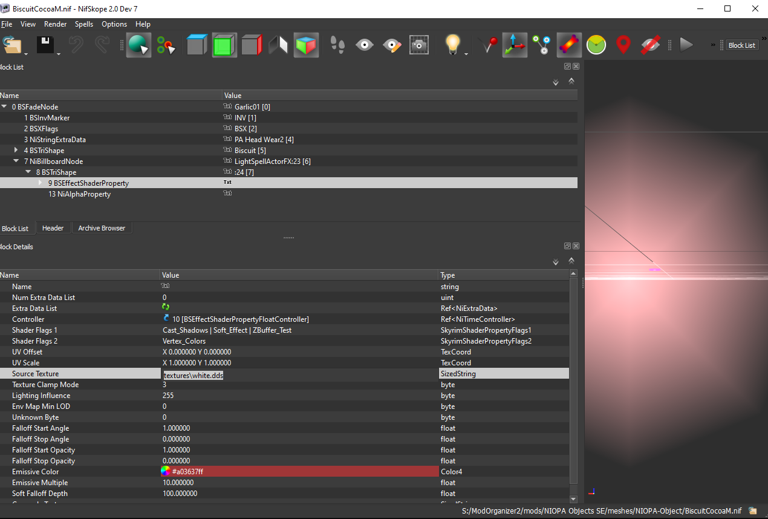Screen dimensions: 768x519
Task: Switch to the Archive Browser tab
Action: 102,228
